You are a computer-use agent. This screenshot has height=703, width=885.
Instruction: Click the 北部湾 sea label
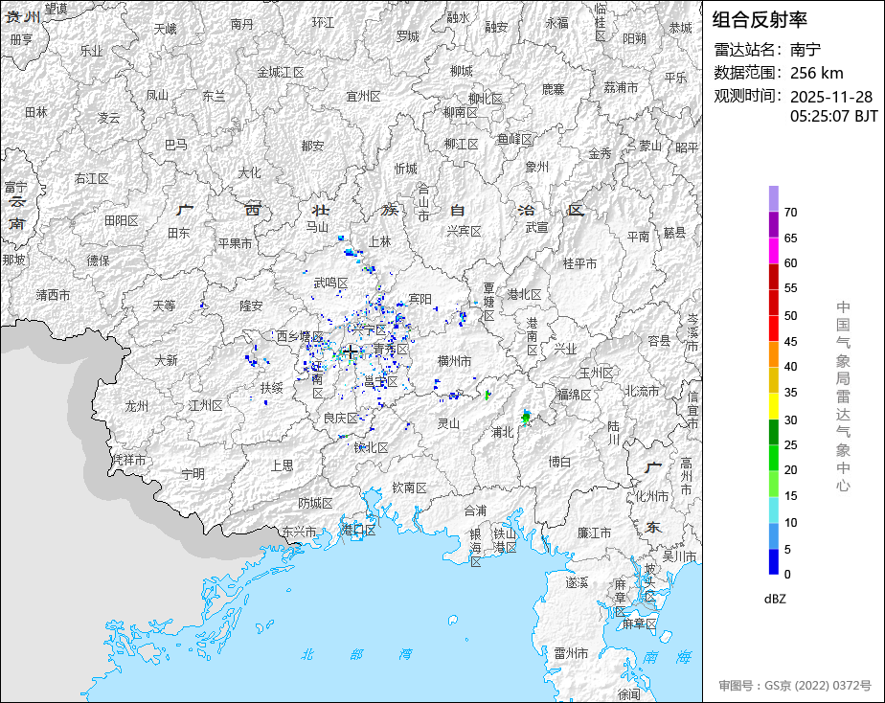point(356,654)
